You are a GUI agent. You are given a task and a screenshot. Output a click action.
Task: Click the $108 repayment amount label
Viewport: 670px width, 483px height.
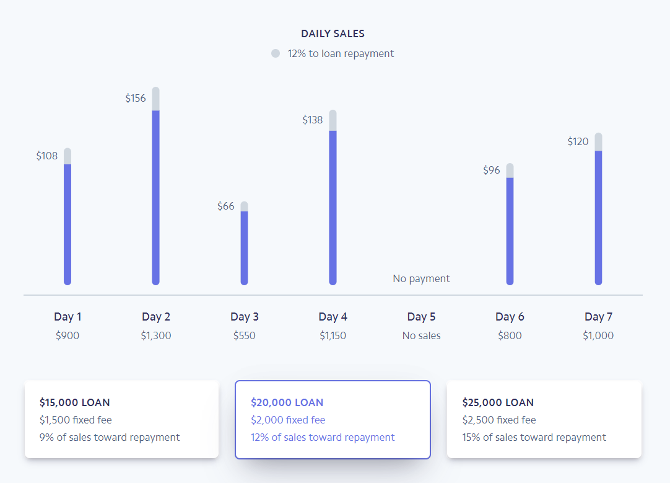[x=46, y=156]
